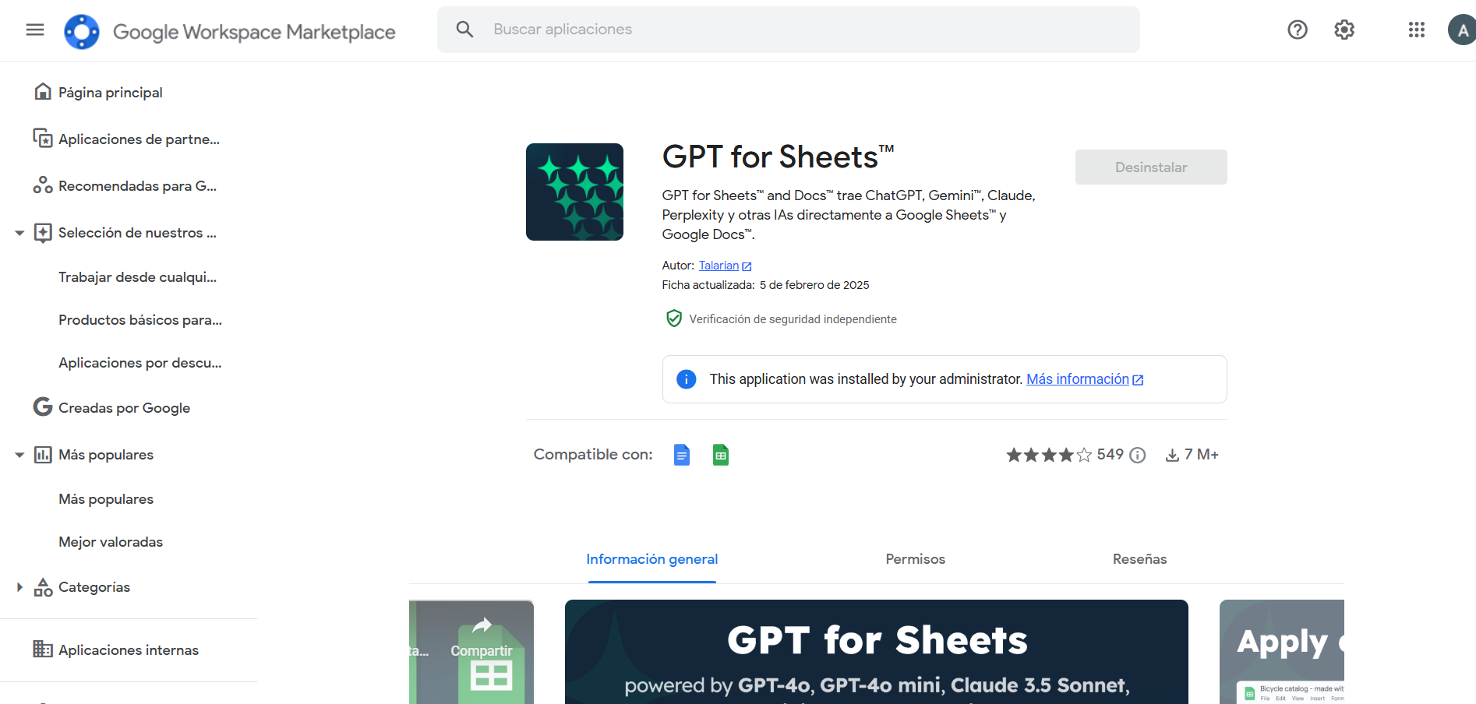This screenshot has width=1476, height=704.
Task: Open the Google apps grid launcher
Action: 1416,30
